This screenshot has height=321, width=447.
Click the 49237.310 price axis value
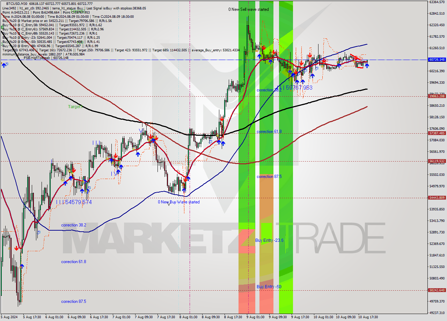coord(437,313)
